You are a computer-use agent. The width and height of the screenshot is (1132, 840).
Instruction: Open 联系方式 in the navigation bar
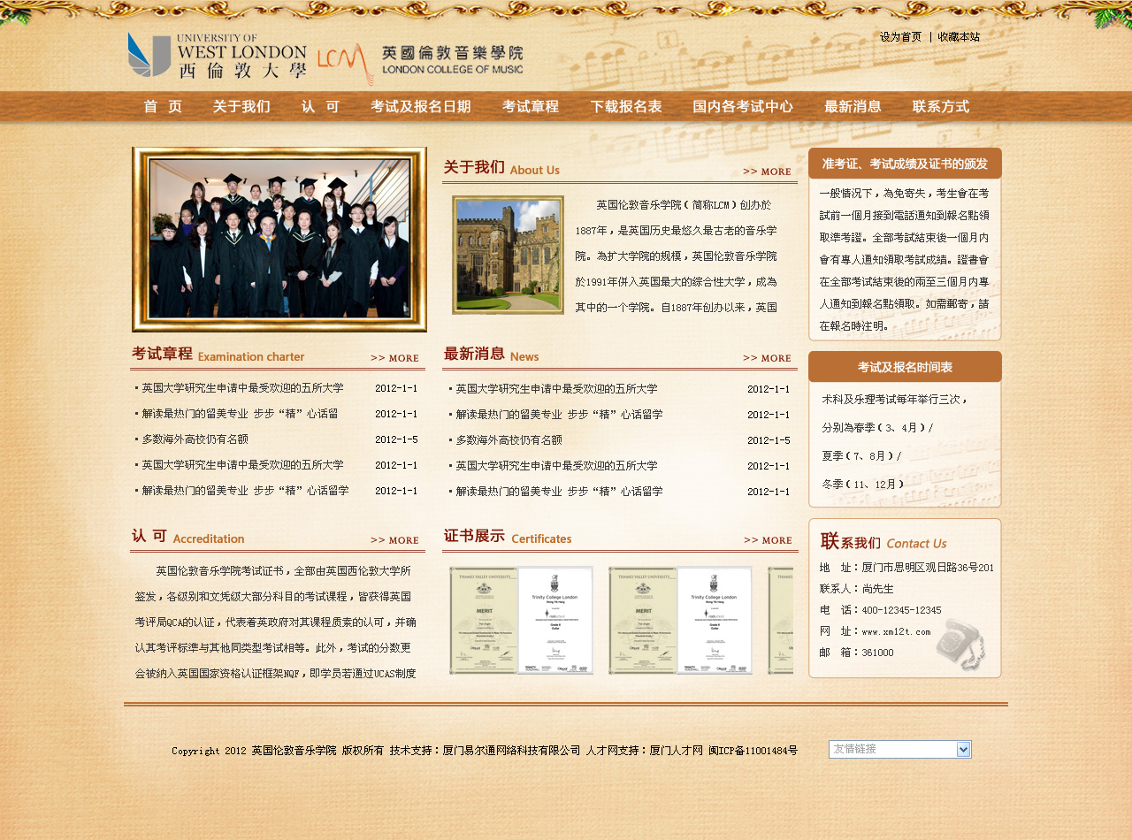click(941, 107)
